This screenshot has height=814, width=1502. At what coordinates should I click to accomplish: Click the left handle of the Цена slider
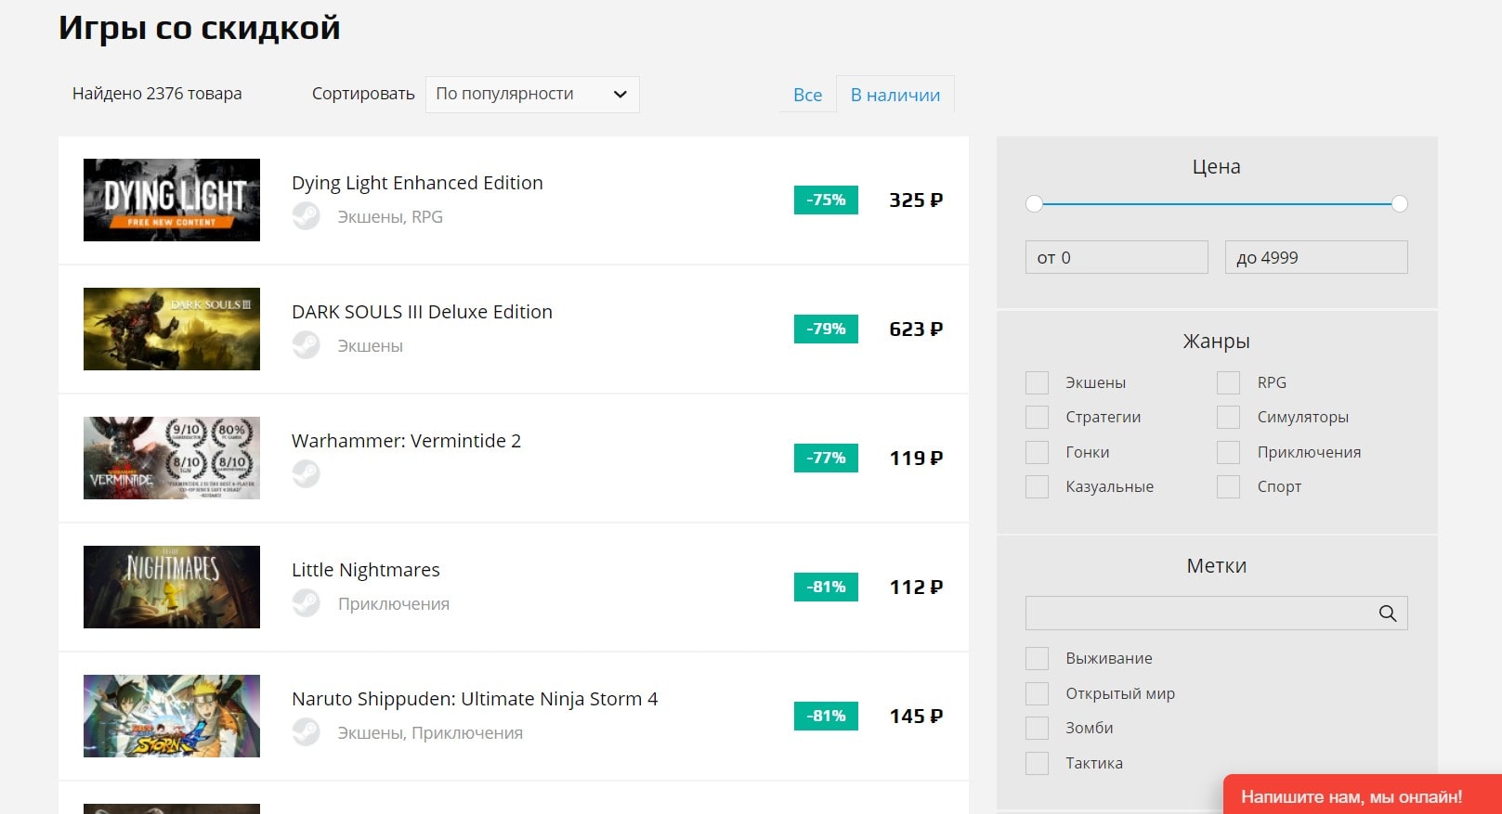coord(1034,203)
